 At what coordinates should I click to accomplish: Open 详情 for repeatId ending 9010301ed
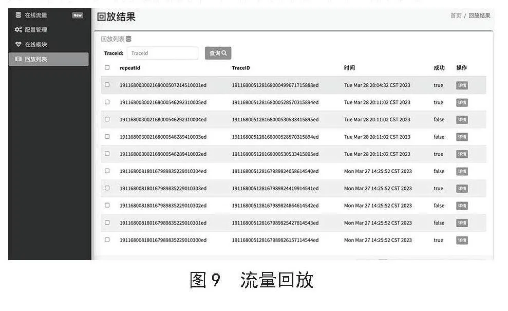[x=462, y=223]
